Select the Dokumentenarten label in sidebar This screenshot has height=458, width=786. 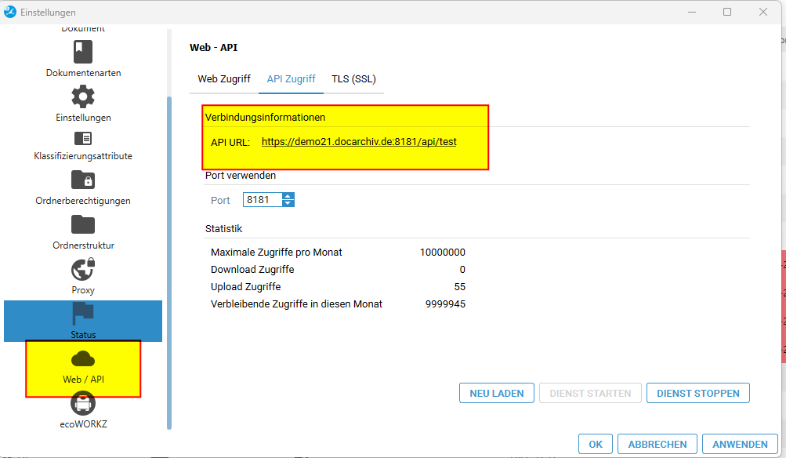(x=83, y=73)
